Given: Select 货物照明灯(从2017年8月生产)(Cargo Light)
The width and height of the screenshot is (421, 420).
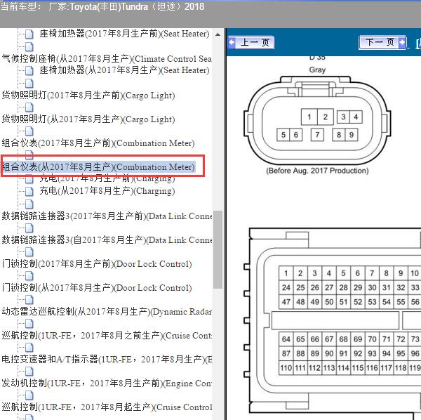Looking at the screenshot, I should (88, 119).
